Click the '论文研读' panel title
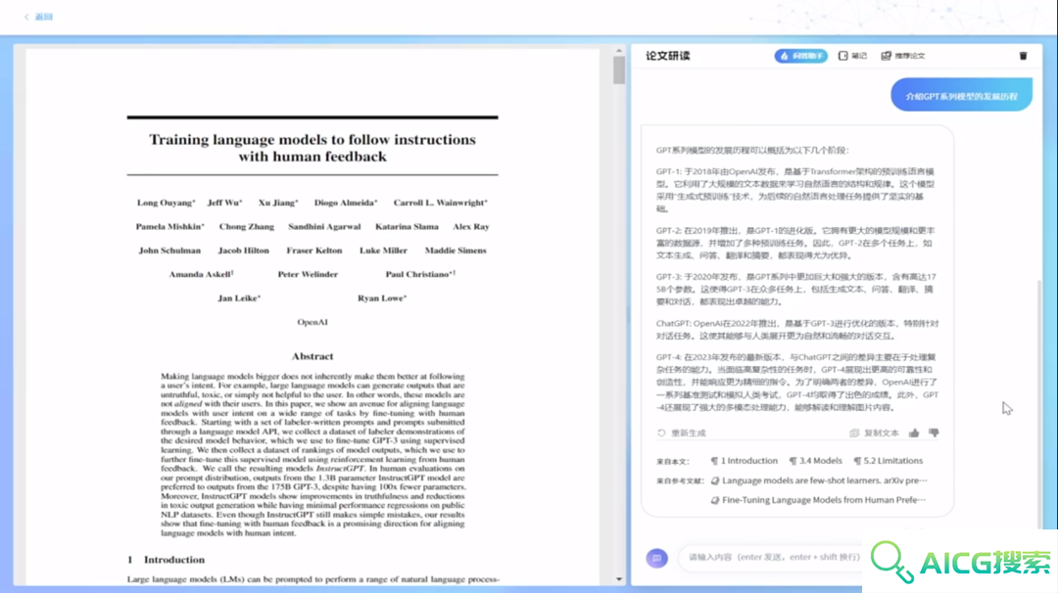The height and width of the screenshot is (593, 1058). point(668,56)
